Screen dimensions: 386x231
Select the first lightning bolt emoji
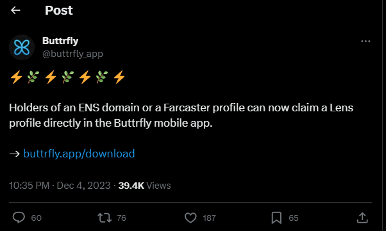tap(16, 77)
